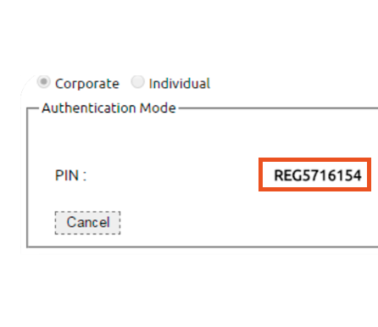Click the PIN : label

[70, 175]
